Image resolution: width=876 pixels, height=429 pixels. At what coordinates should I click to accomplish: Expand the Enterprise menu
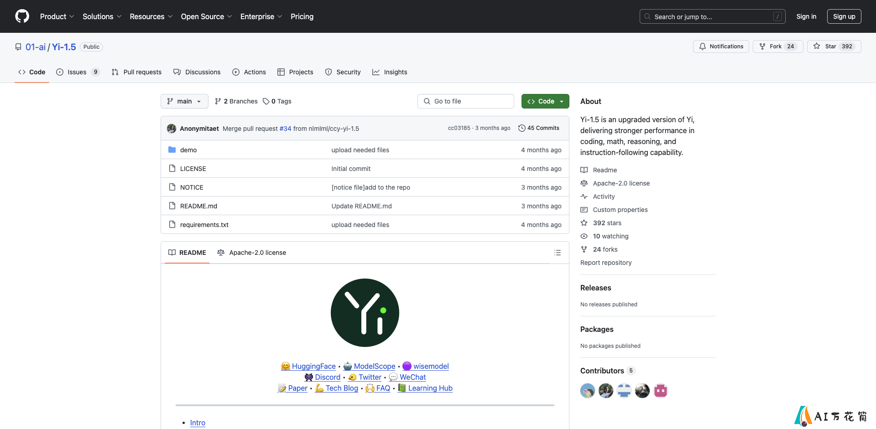click(x=261, y=16)
